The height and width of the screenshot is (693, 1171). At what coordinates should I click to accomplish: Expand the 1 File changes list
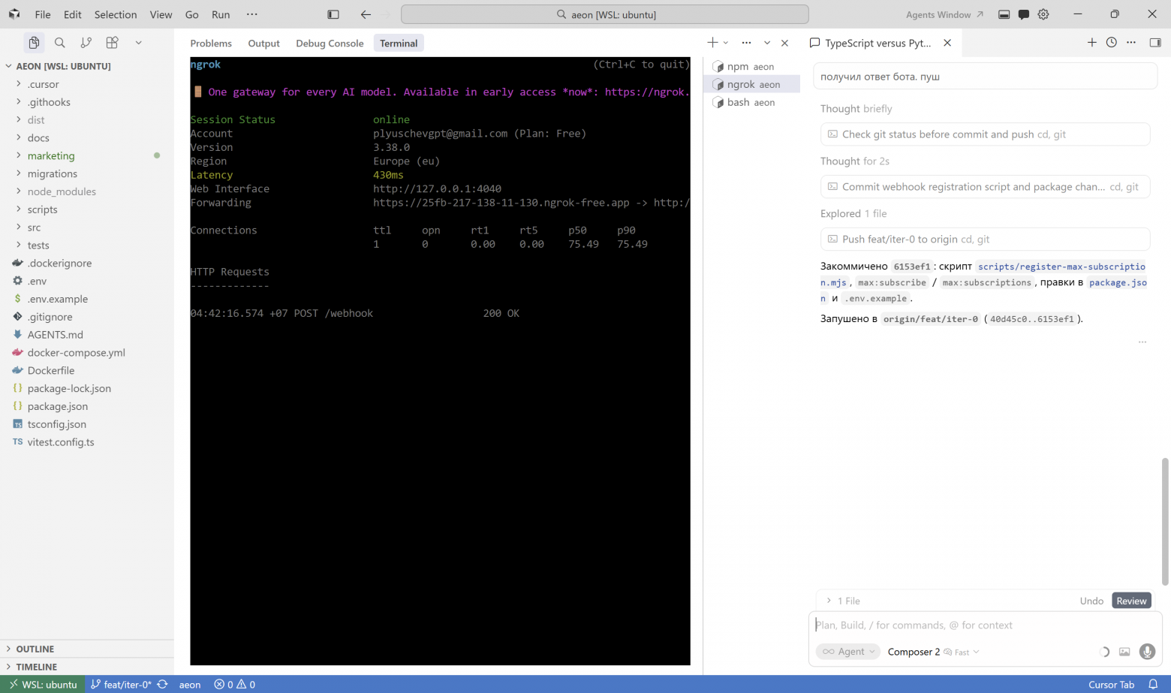(x=843, y=601)
